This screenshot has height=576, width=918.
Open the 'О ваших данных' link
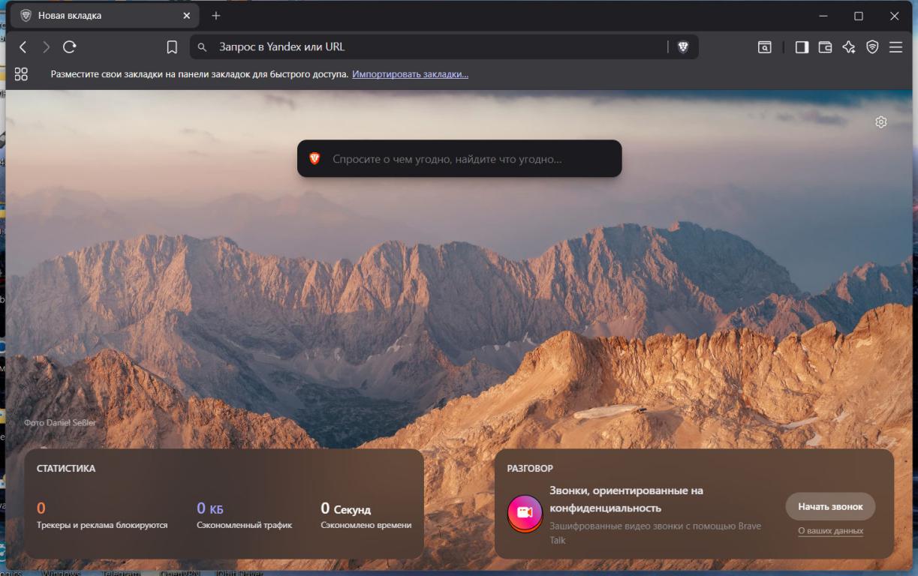830,531
